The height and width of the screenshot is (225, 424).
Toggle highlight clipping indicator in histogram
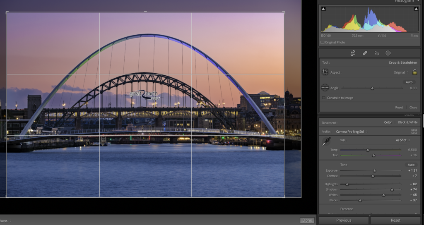416,9
